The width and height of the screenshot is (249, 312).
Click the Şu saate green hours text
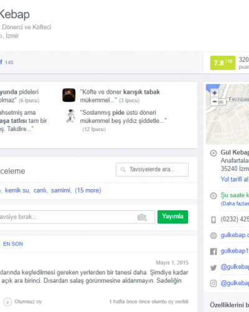click(x=235, y=195)
